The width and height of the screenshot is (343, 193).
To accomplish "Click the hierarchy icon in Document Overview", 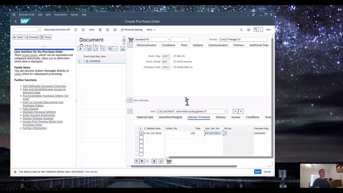I will click(x=122, y=49).
